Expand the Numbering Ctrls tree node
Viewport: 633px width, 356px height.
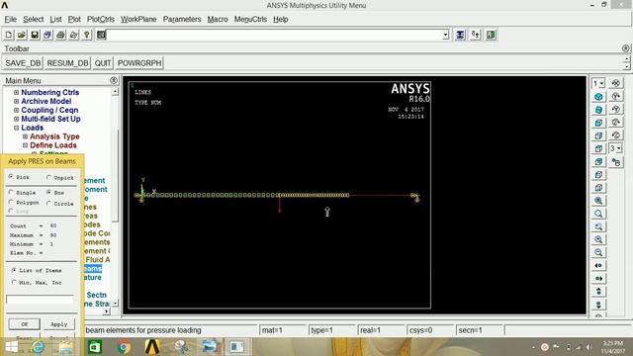pyautogui.click(x=17, y=92)
